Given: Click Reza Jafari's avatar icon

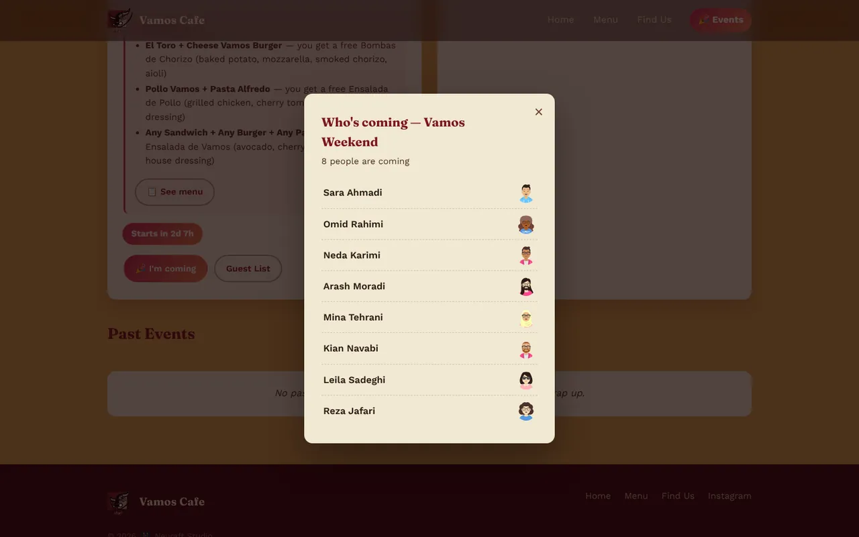Looking at the screenshot, I should (526, 411).
